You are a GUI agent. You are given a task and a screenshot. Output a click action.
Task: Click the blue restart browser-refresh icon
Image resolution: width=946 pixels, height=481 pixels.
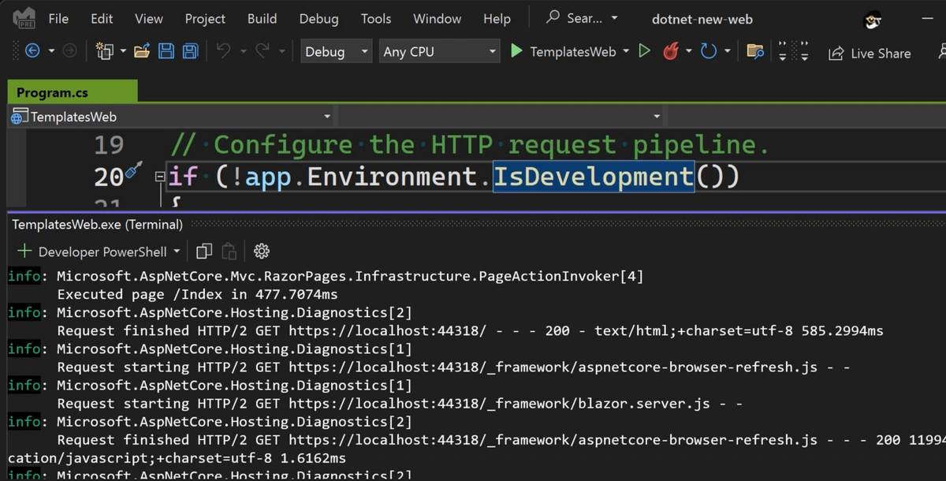pyautogui.click(x=708, y=51)
